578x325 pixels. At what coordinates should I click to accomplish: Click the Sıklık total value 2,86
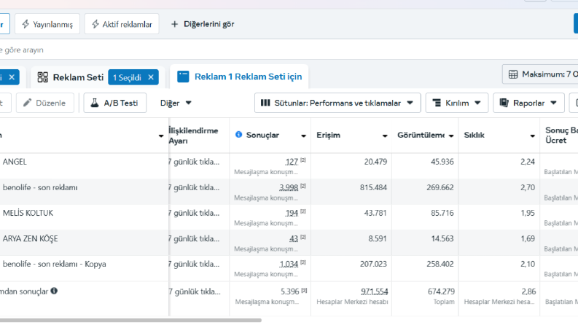(x=528, y=291)
